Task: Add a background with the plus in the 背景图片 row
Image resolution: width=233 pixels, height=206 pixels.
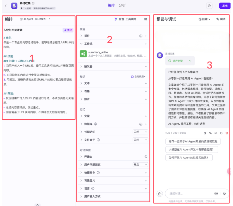Action: click(146, 181)
